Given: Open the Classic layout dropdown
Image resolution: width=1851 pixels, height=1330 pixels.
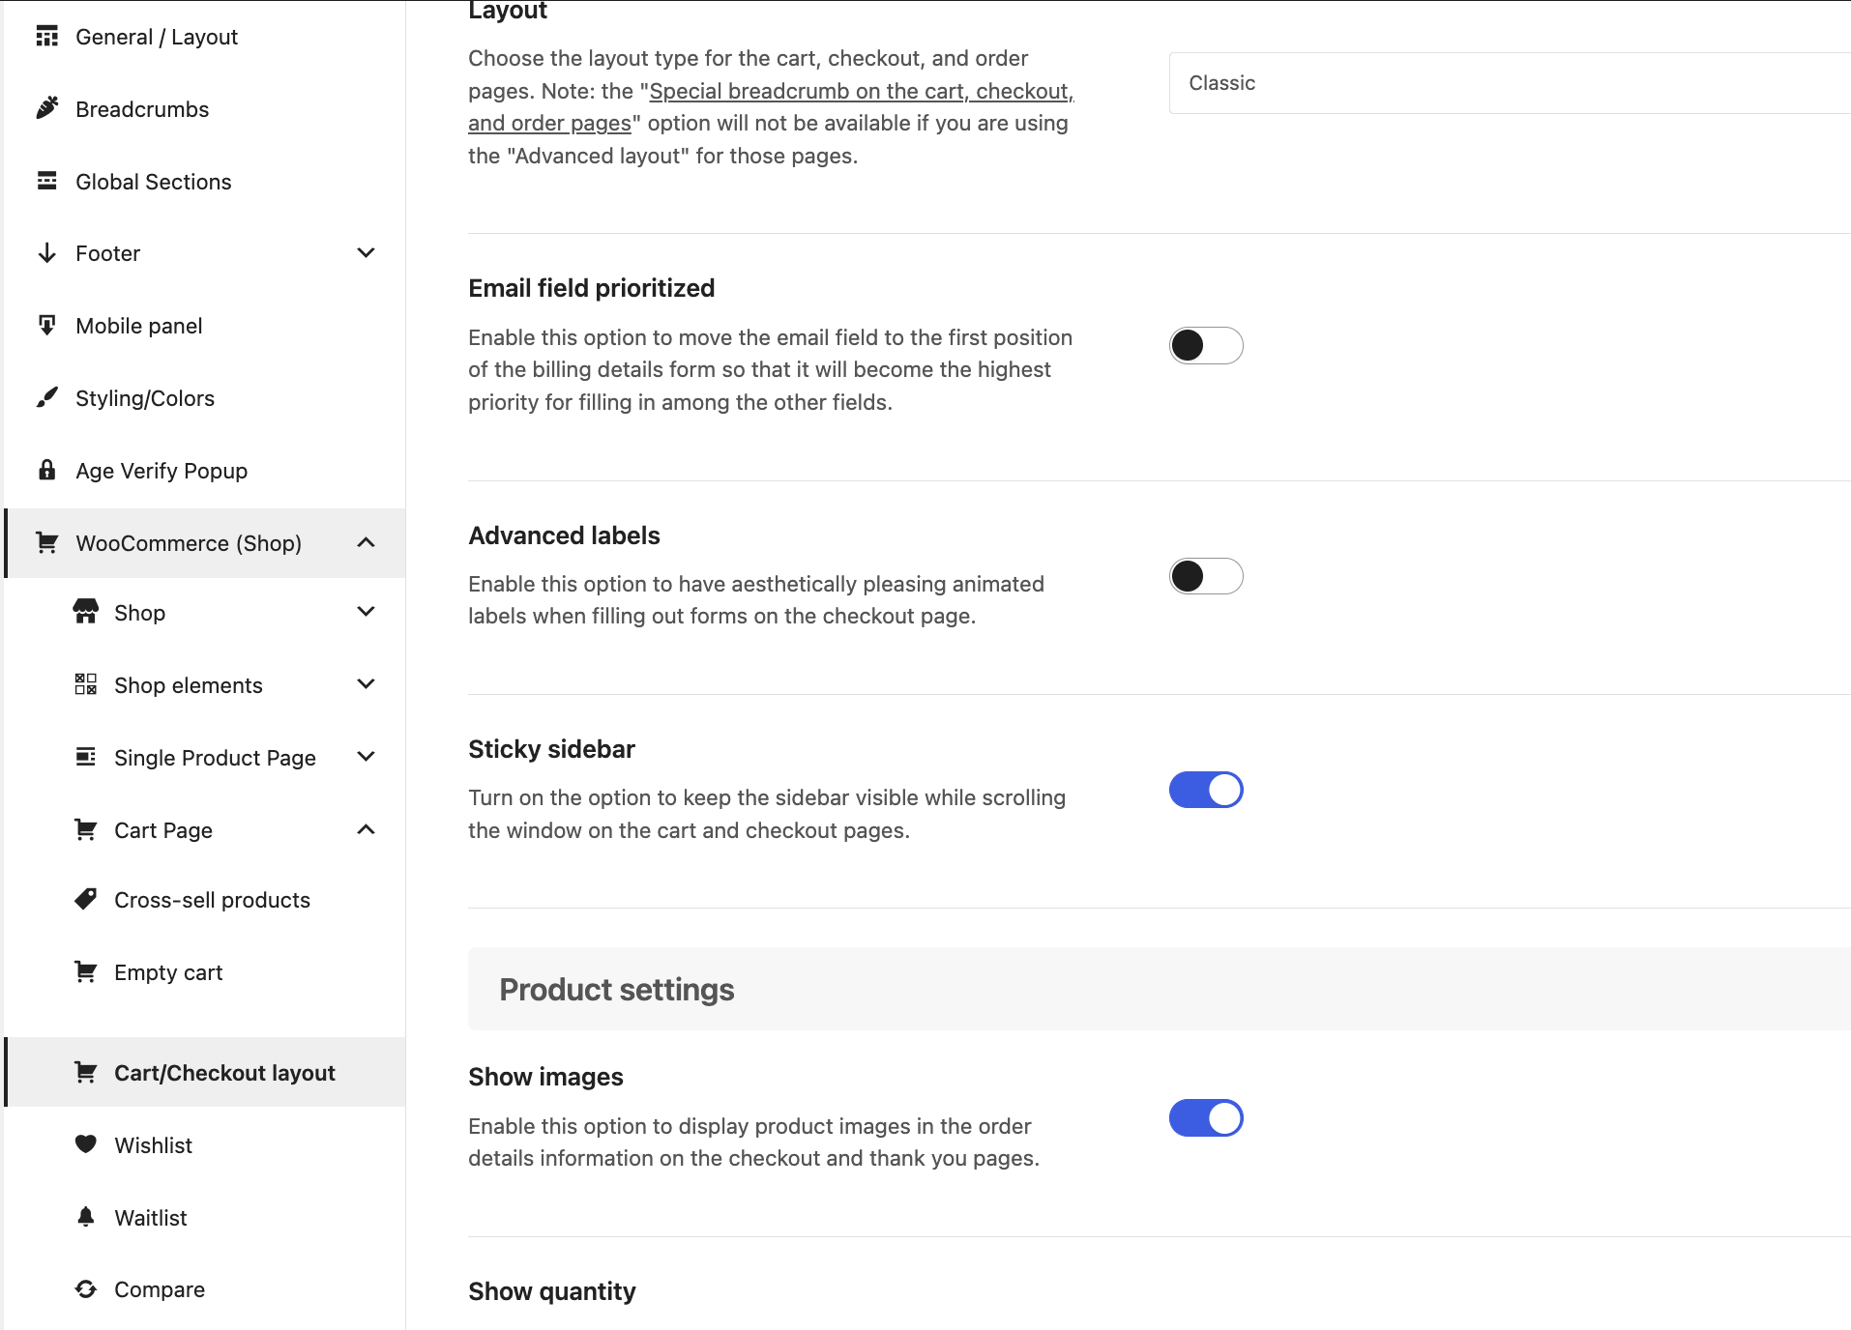Looking at the screenshot, I should point(1510,83).
